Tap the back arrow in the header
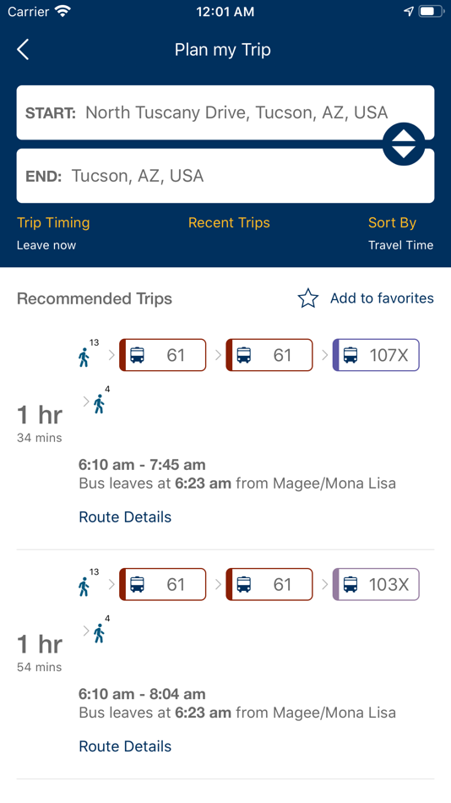The height and width of the screenshot is (803, 451). coord(23,50)
